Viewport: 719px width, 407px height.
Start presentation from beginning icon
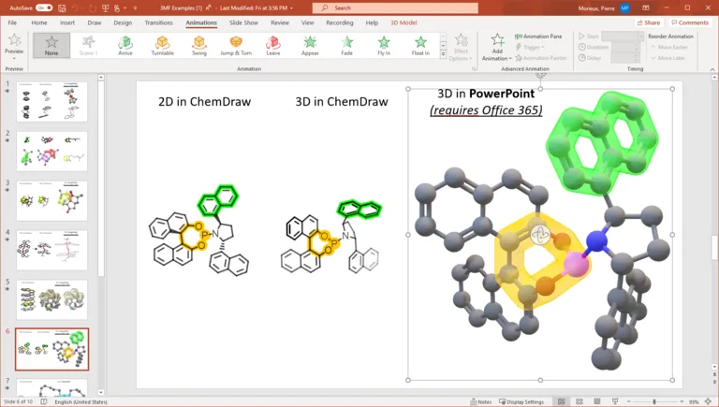[x=106, y=7]
